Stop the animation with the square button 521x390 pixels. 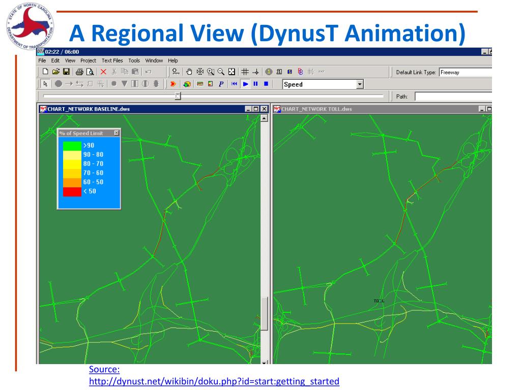pos(266,84)
